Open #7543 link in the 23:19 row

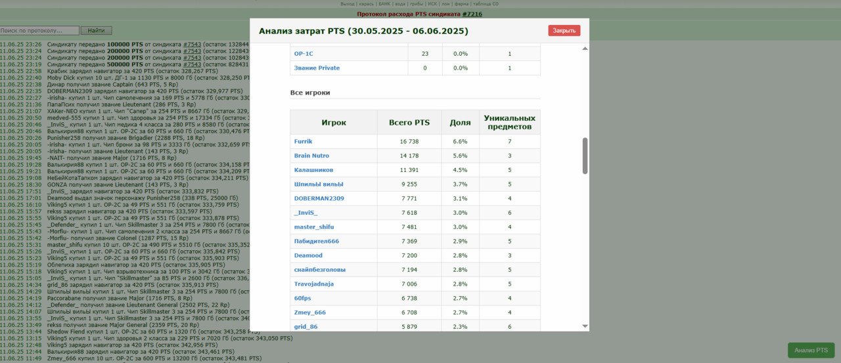coord(192,64)
